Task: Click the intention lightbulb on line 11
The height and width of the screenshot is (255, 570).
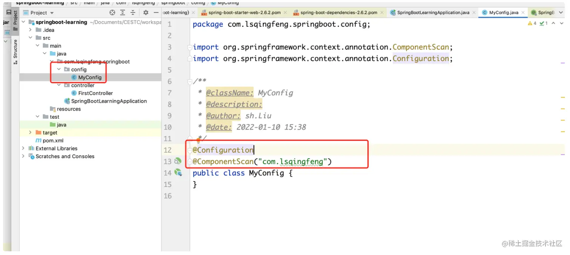Action: [x=198, y=140]
